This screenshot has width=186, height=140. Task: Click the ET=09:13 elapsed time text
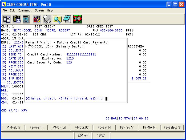click(141, 118)
